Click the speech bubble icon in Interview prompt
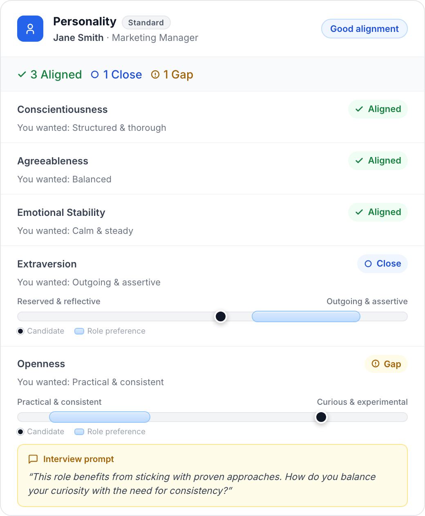Screen dimensions: 425x516 point(33,459)
